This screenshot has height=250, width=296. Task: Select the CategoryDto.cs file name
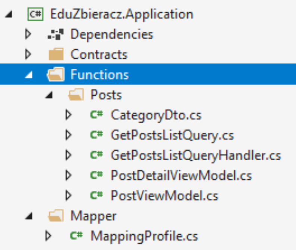point(156,115)
